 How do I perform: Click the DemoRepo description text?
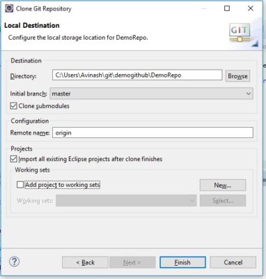pos(78,38)
